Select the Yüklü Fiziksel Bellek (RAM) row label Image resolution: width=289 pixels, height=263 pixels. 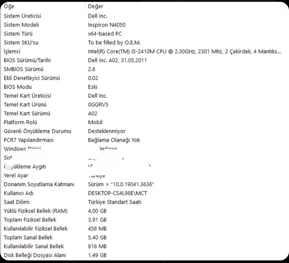[36, 211]
